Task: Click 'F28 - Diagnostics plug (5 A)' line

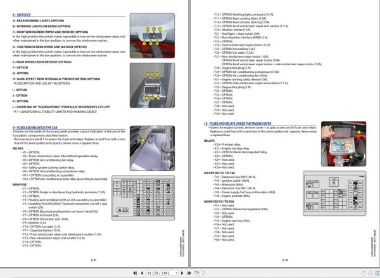Action: pos(232,68)
